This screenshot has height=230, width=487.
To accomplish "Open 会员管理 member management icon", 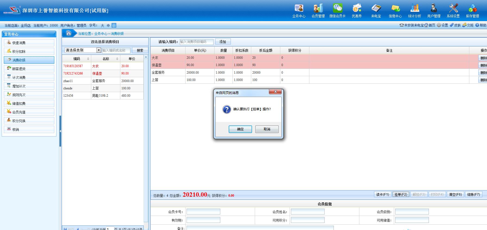I will coord(318,9).
